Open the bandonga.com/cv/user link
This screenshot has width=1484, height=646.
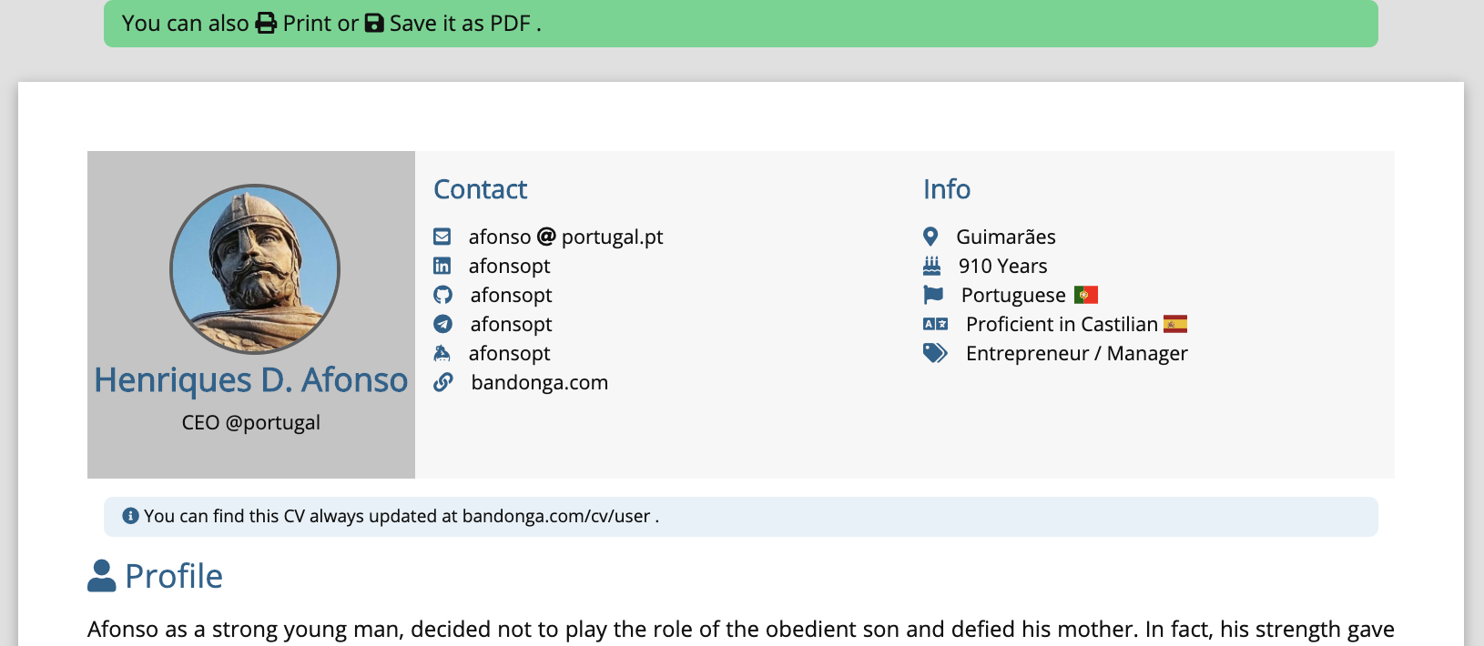coord(556,516)
